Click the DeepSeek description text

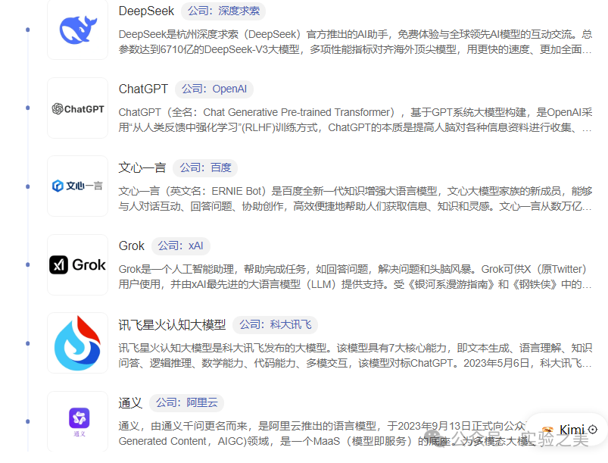pyautogui.click(x=355, y=42)
